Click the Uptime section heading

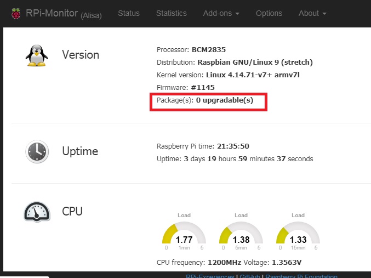[x=80, y=151]
